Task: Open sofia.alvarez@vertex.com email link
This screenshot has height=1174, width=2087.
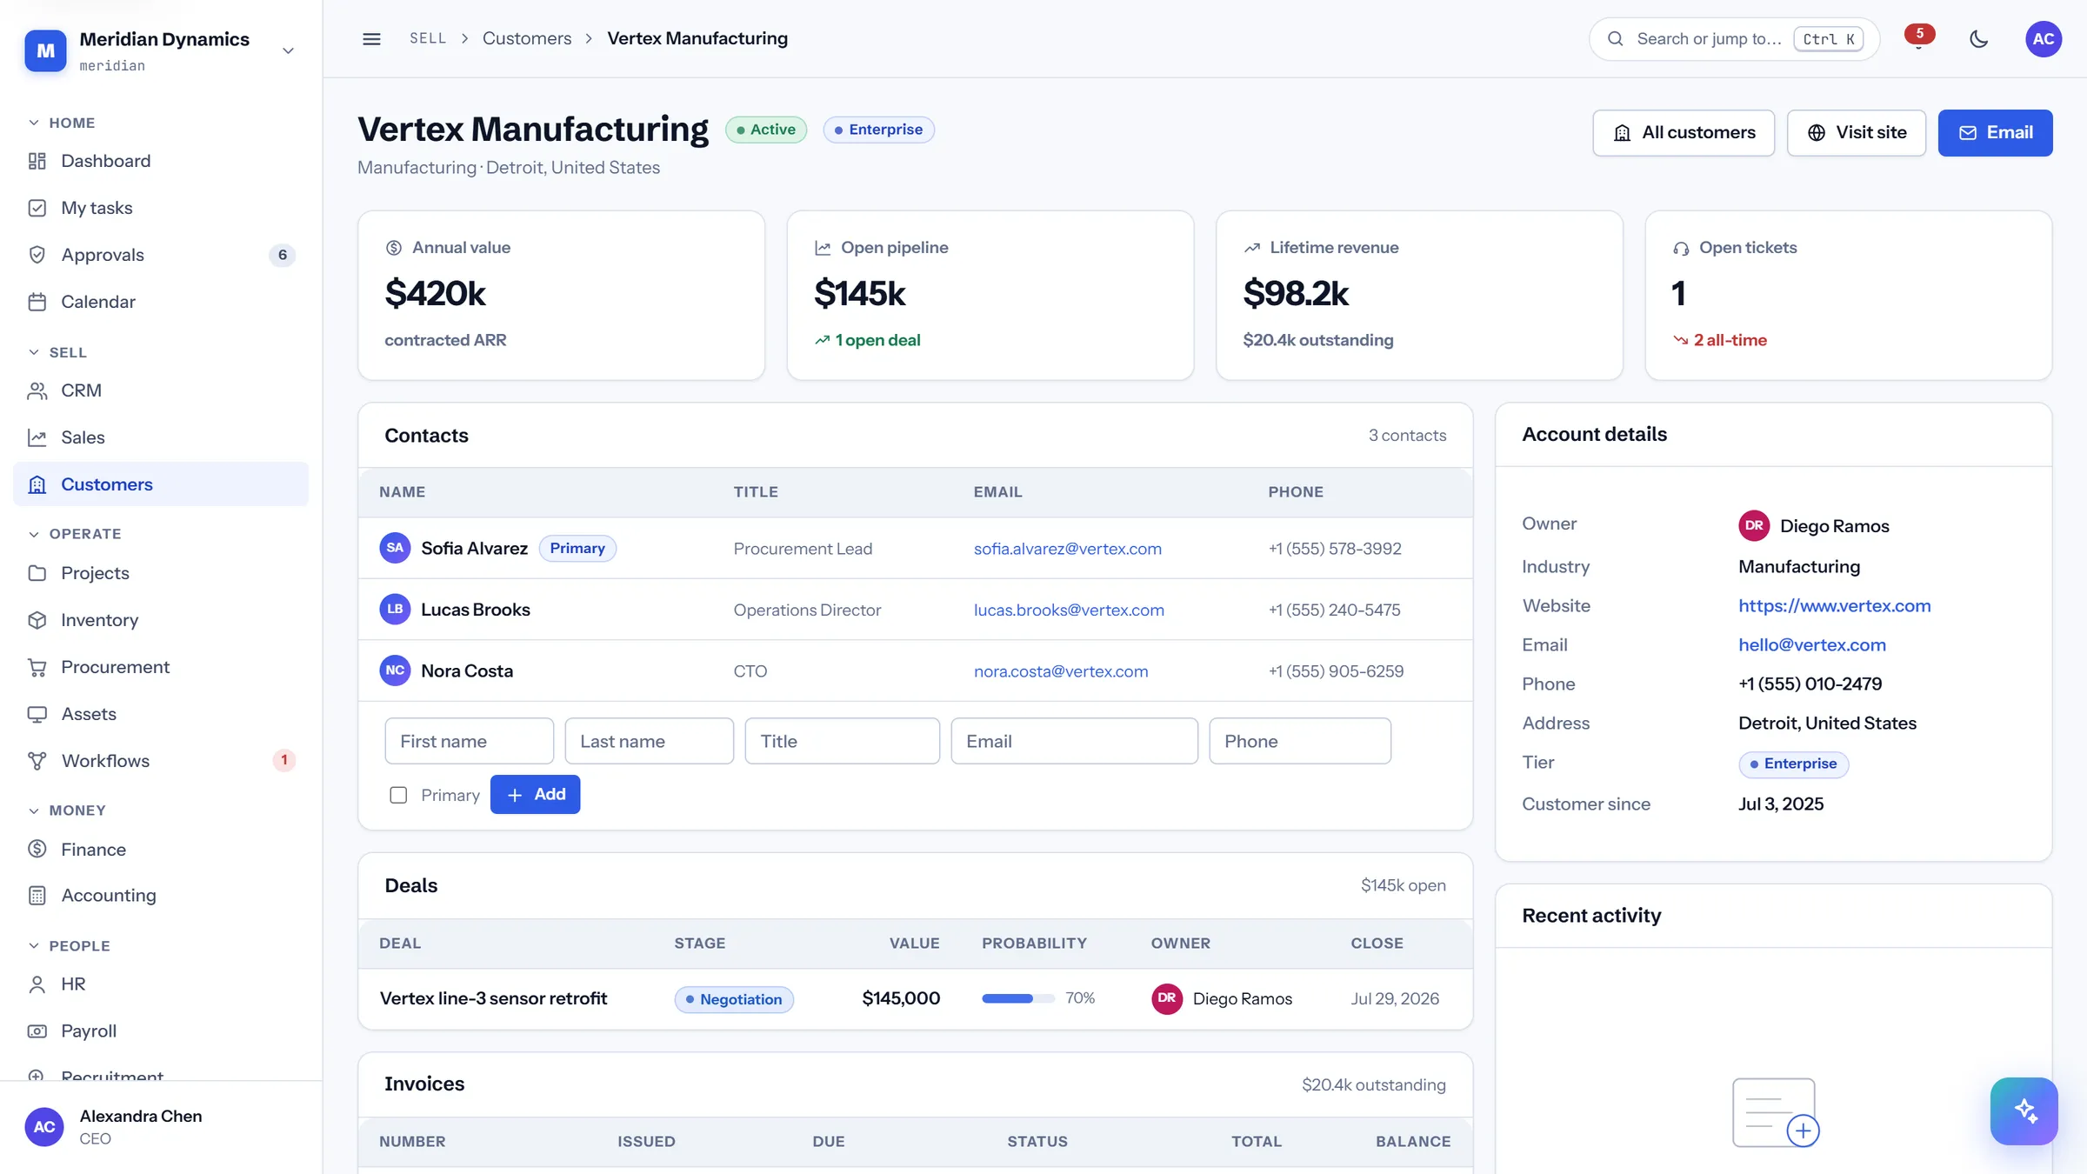Action: coord(1068,549)
